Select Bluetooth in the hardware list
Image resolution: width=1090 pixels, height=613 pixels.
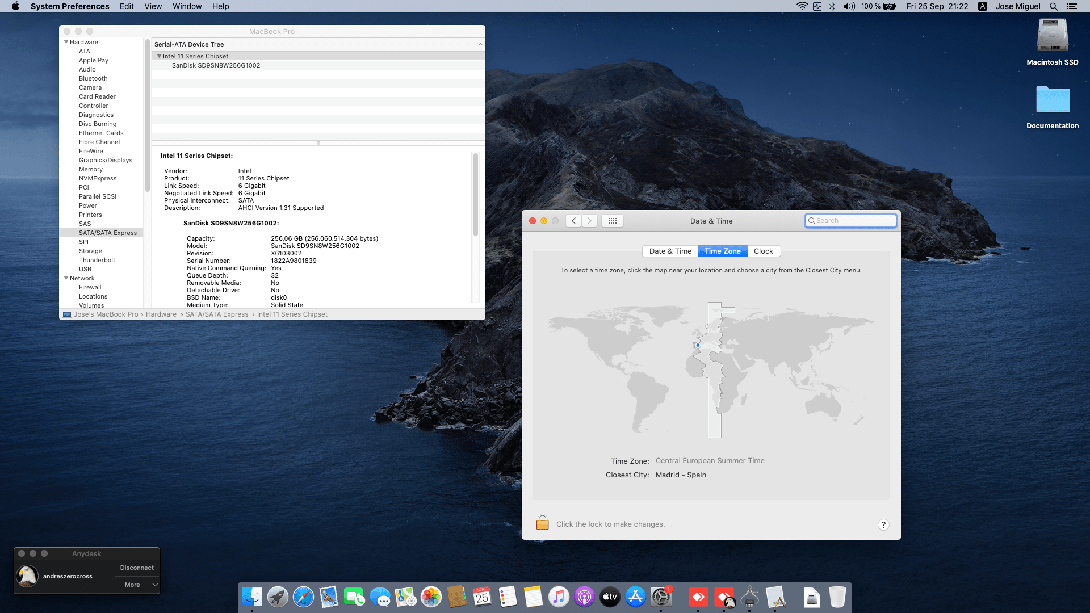(93, 78)
